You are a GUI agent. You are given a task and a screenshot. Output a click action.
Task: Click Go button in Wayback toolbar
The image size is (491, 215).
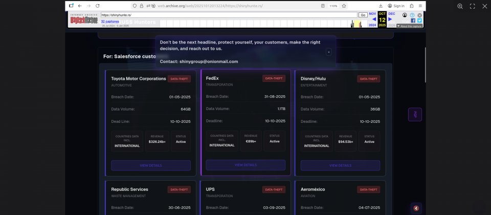tap(363, 15)
